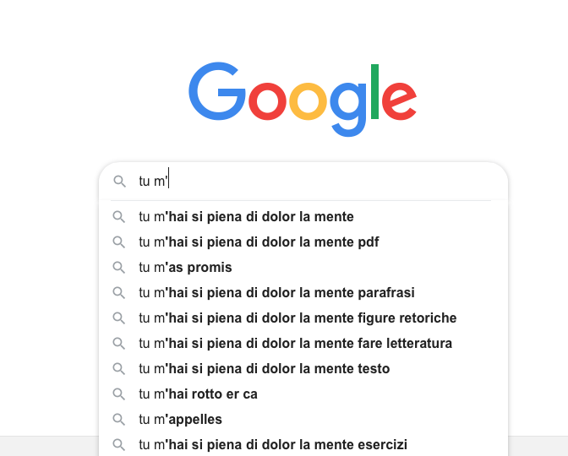This screenshot has width=568, height=456.
Task: Pick suggestion ending with 'fare letteratura'
Action: point(303,344)
